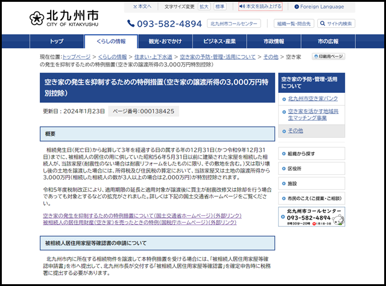Select the くらしの情報 navigation tab

point(111,42)
